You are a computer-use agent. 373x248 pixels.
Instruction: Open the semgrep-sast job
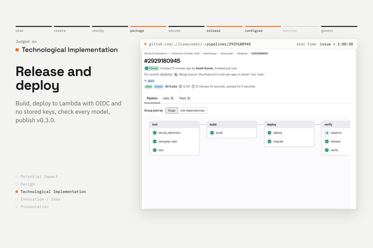click(168, 141)
